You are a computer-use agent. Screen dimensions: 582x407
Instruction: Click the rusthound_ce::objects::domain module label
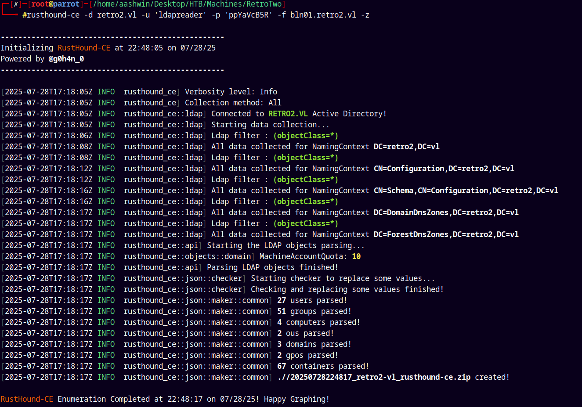187,256
